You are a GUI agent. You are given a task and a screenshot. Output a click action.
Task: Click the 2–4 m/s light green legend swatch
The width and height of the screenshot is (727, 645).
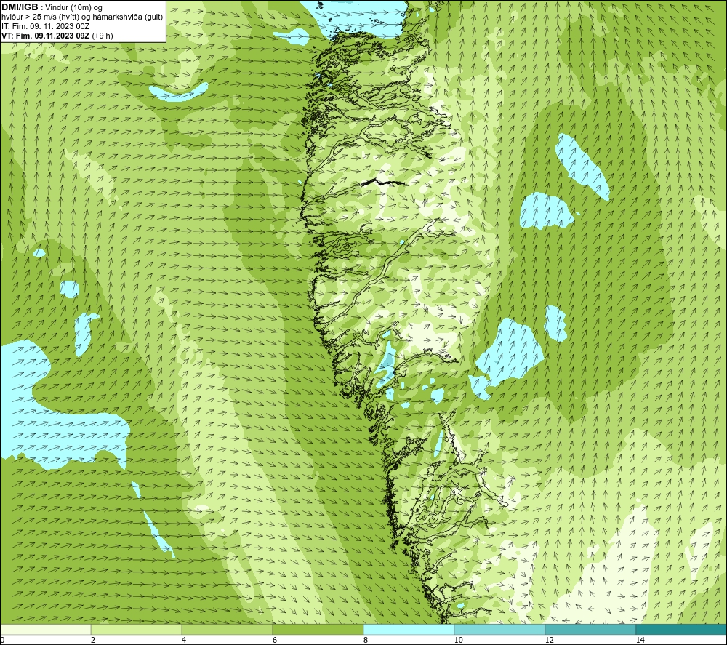[x=137, y=629]
